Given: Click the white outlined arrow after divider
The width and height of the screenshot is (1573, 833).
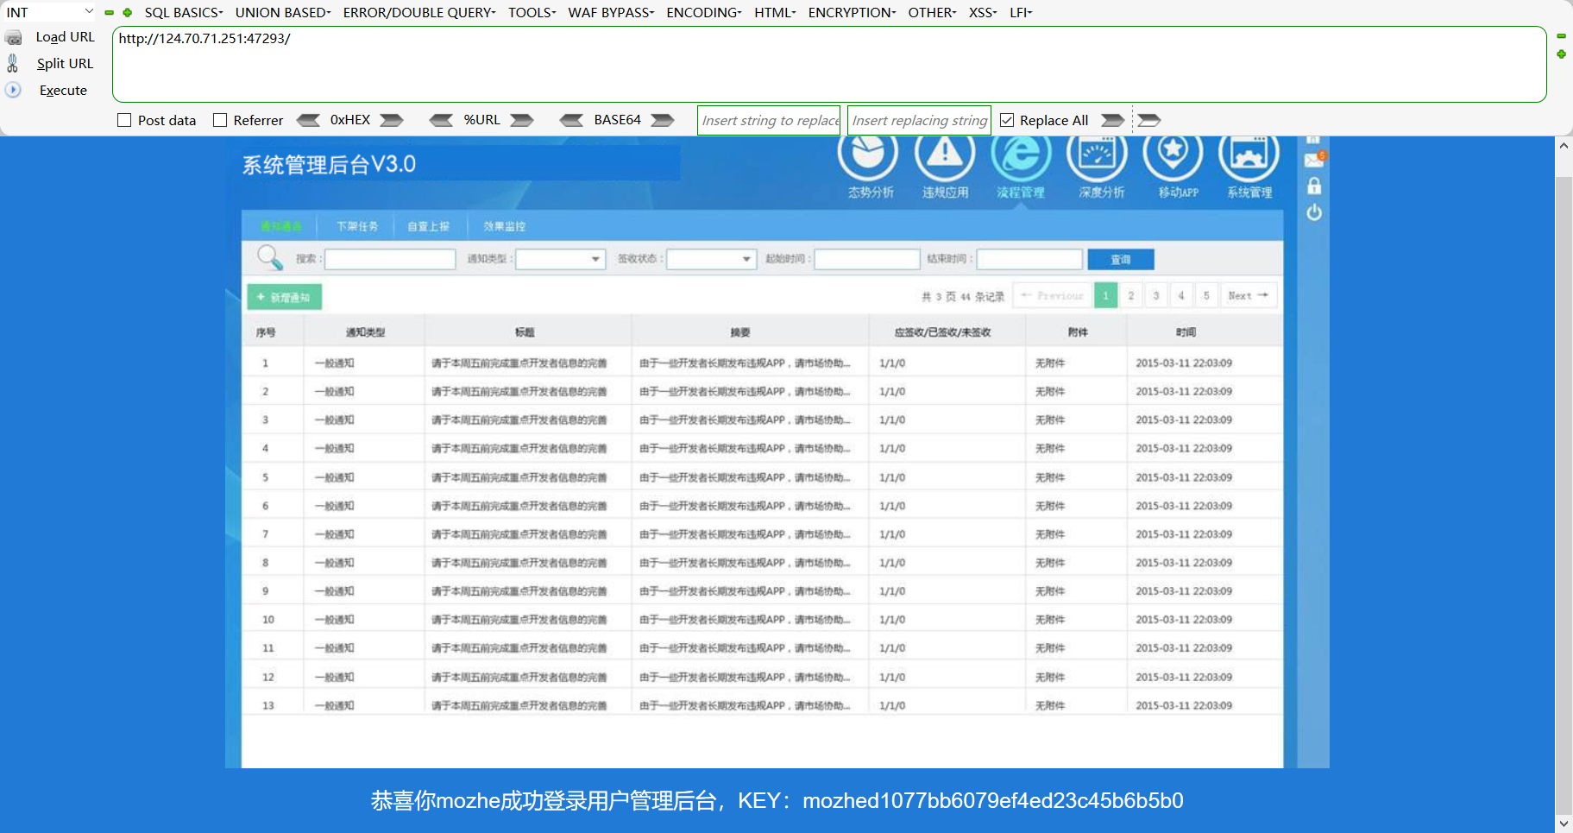Looking at the screenshot, I should 1149,120.
